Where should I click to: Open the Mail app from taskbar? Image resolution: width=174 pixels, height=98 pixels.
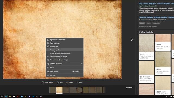tap(22, 96)
